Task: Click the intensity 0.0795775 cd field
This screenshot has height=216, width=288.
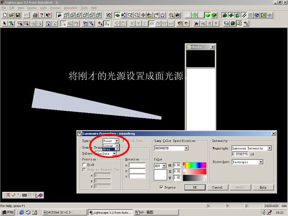Action: tap(240, 154)
